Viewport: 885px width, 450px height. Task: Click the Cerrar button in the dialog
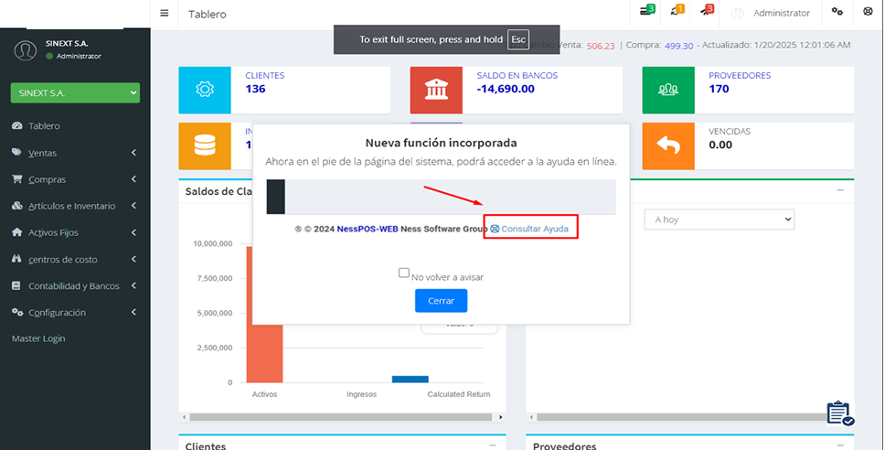441,300
